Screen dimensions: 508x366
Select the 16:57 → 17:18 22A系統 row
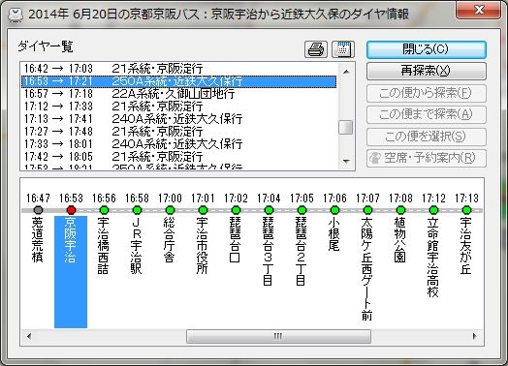[x=178, y=94]
